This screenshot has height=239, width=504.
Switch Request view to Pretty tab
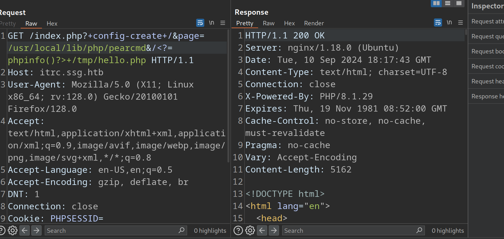[x=8, y=23]
